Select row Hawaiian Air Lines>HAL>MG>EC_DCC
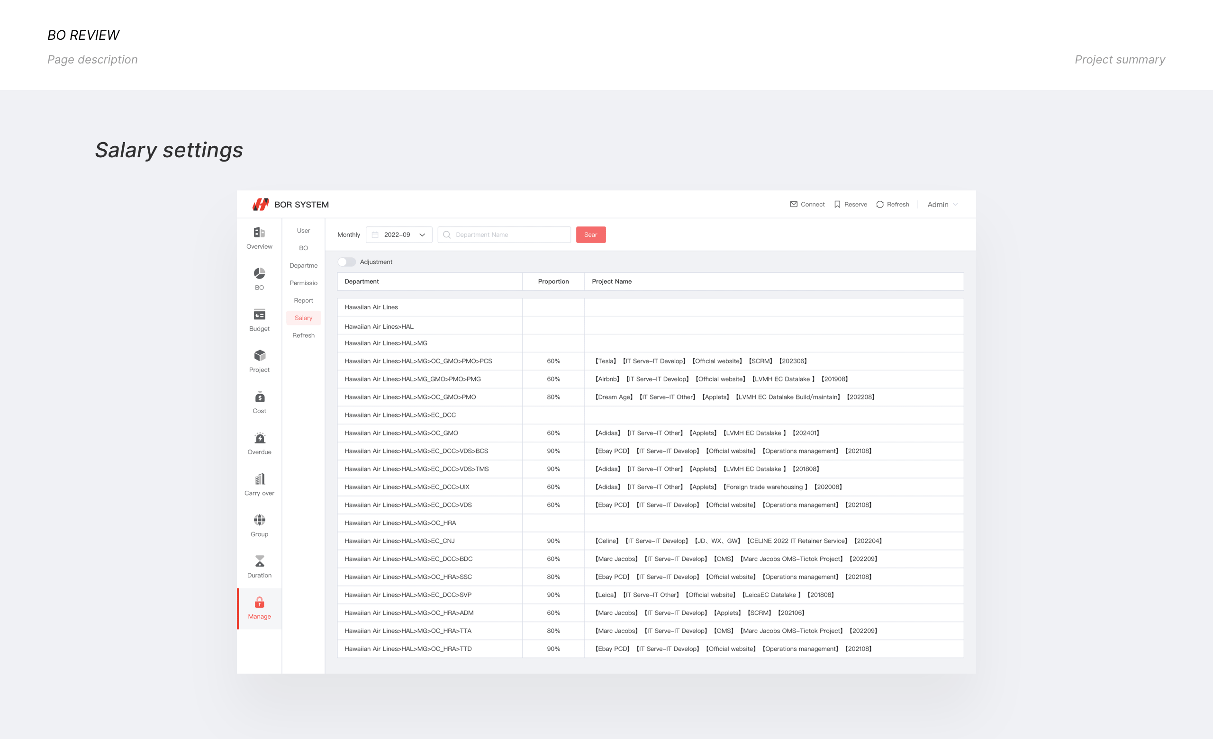1213x739 pixels. [x=650, y=415]
